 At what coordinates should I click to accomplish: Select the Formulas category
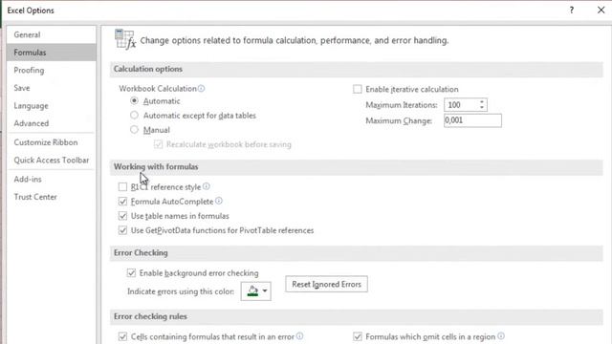51,53
